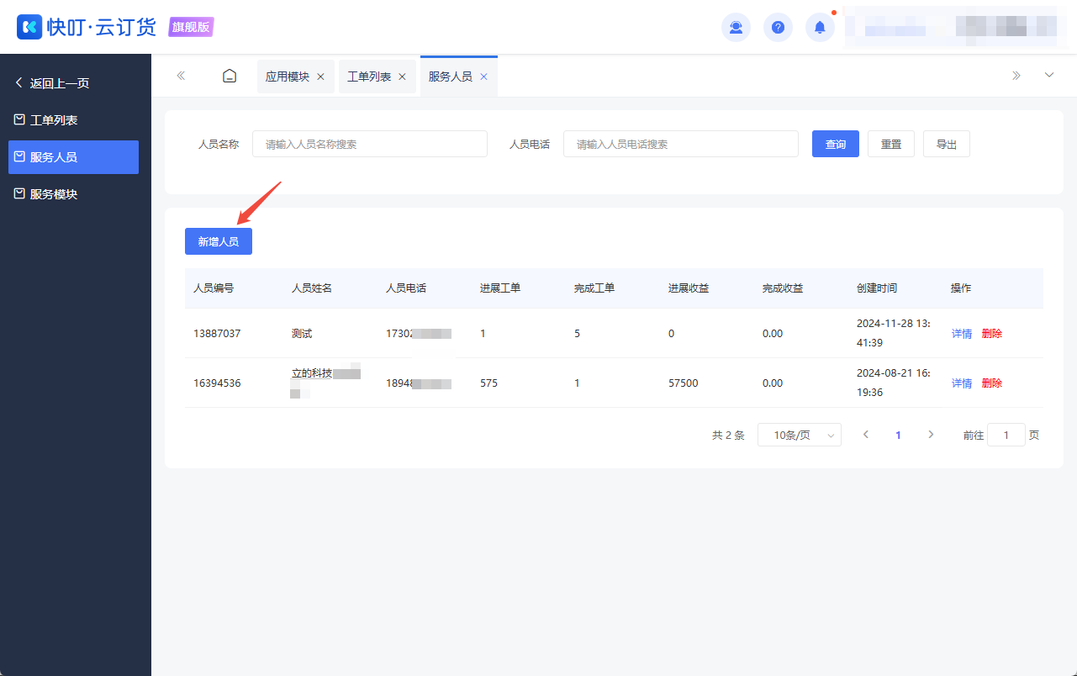Click the 人员姓名 column header

[x=312, y=288]
